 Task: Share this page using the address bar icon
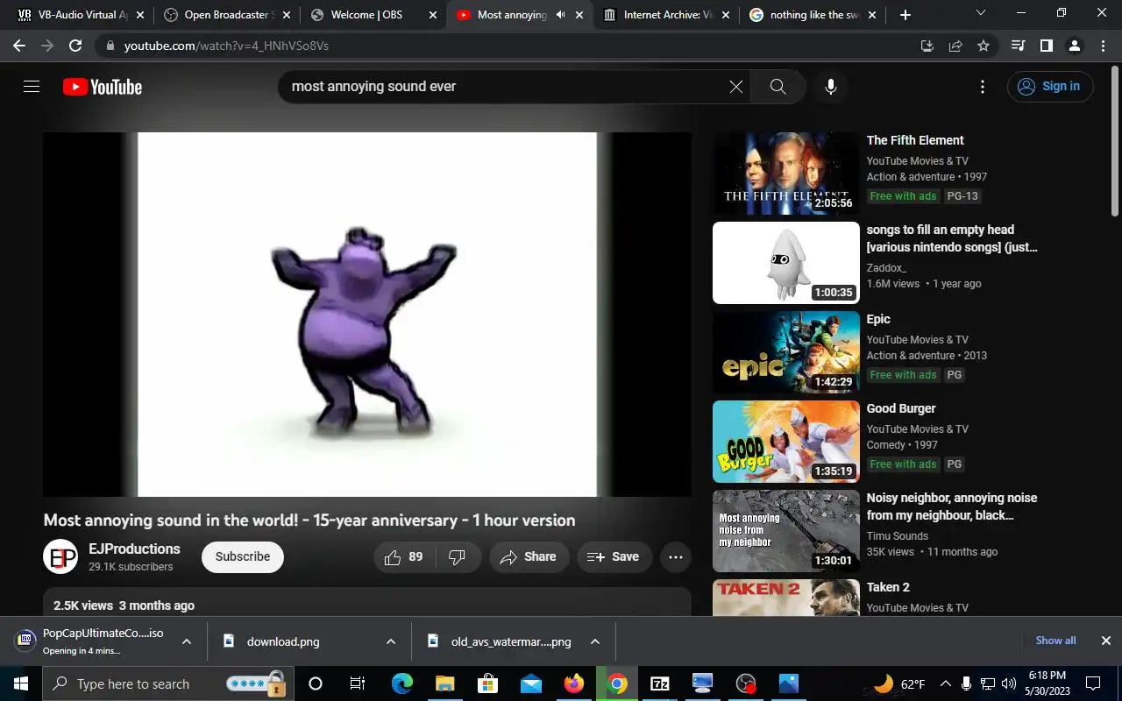(x=955, y=46)
